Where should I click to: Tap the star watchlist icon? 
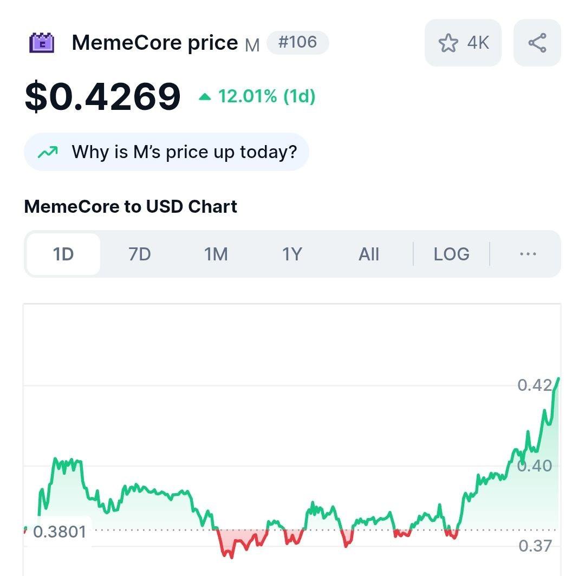click(x=448, y=43)
